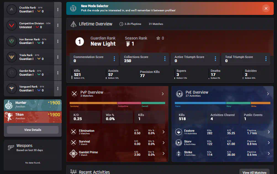
Task: Click the Survival mode icon
Action: click(x=73, y=143)
